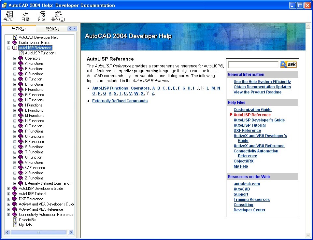Open the View the Product Readme link

pyautogui.click(x=258, y=92)
